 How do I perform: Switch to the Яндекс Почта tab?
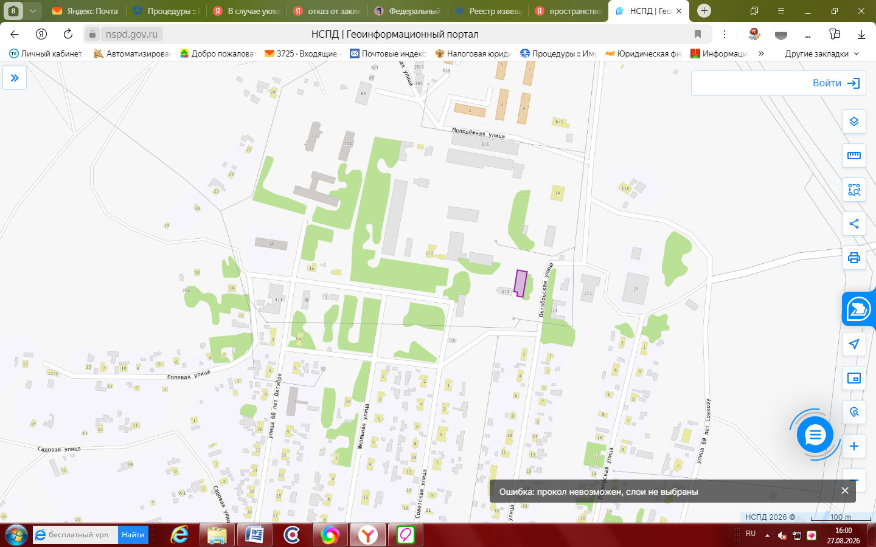[85, 11]
